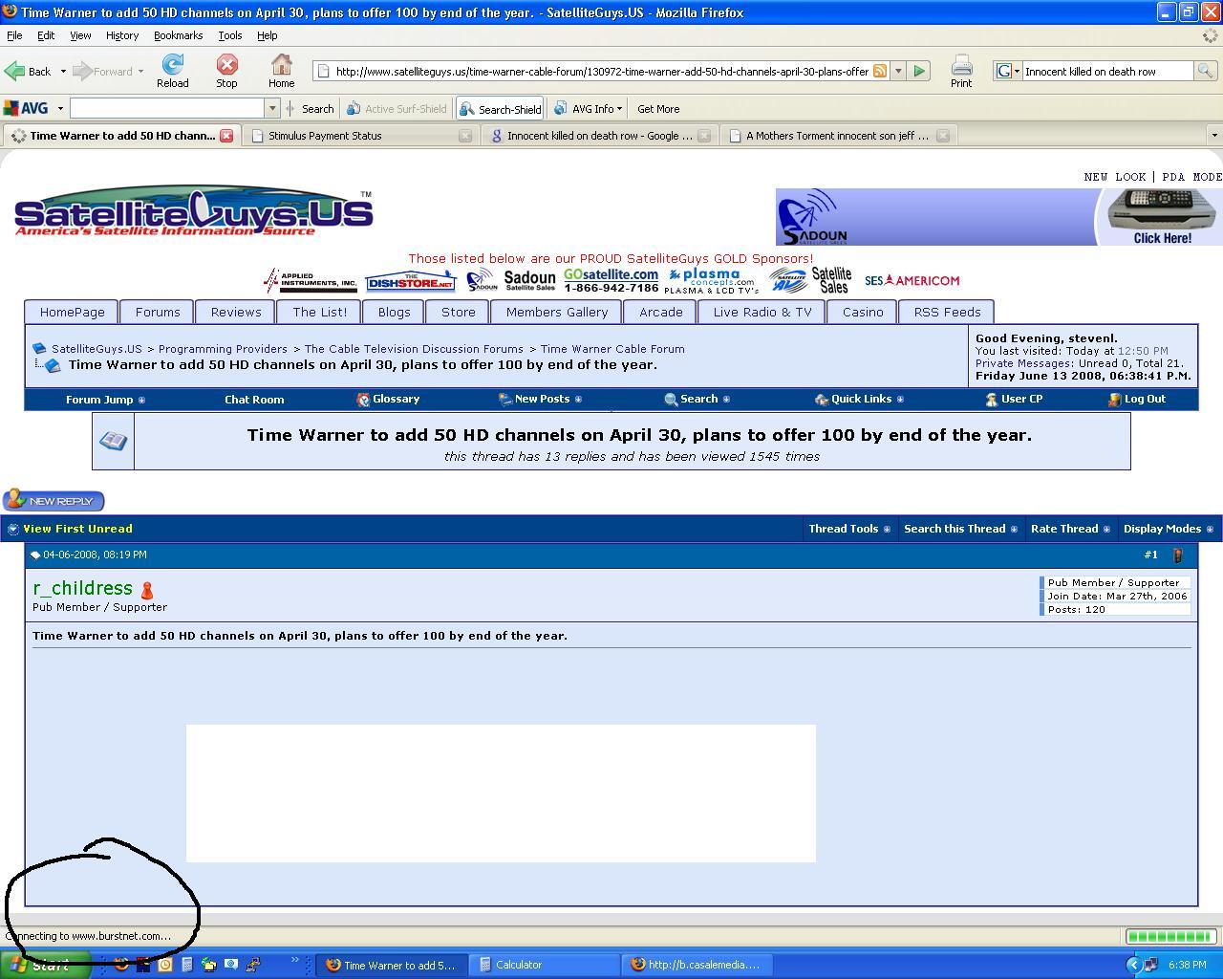Open the Quick Links menu
This screenshot has height=979, width=1223.
pyautogui.click(x=859, y=400)
